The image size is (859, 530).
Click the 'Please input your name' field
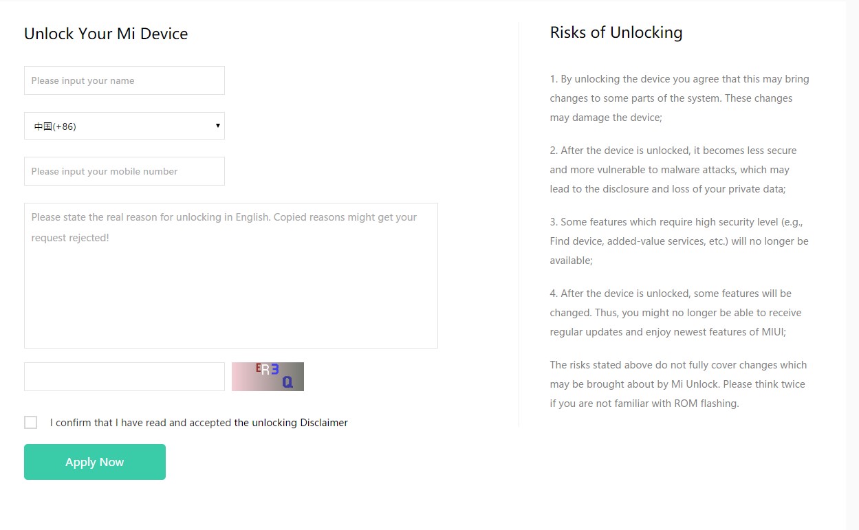[x=124, y=80]
